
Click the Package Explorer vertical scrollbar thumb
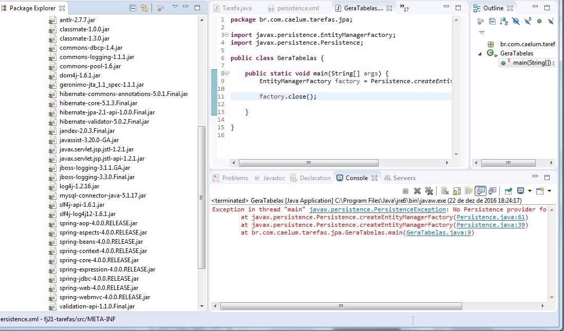(202, 197)
